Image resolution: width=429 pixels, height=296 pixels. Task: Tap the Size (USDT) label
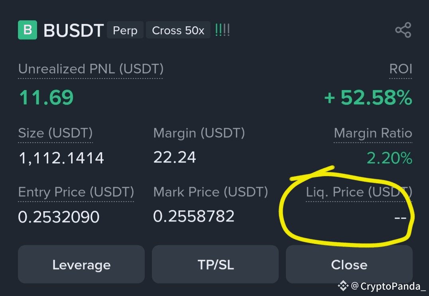[55, 133]
